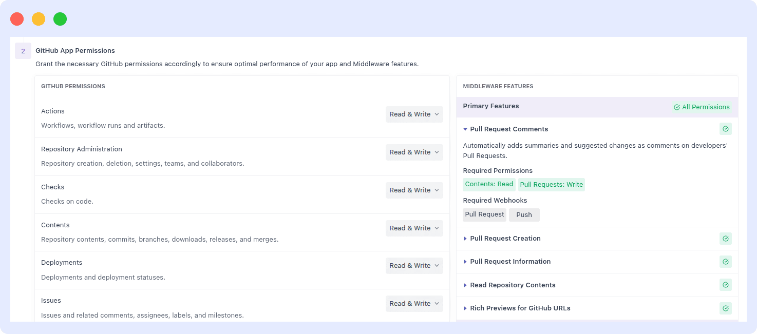Click the All Permissions link
Viewport: 757px width, 334px height.
point(706,107)
